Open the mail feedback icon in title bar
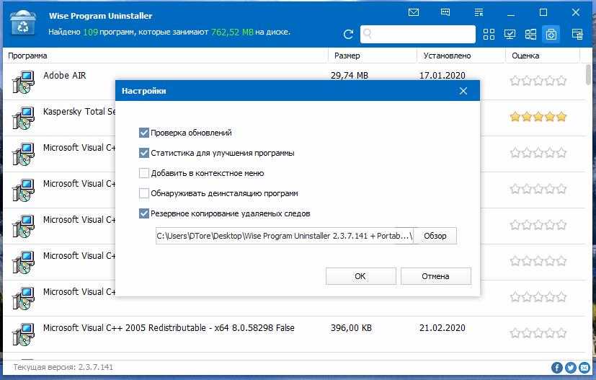Image resolution: width=596 pixels, height=380 pixels. tap(414, 12)
